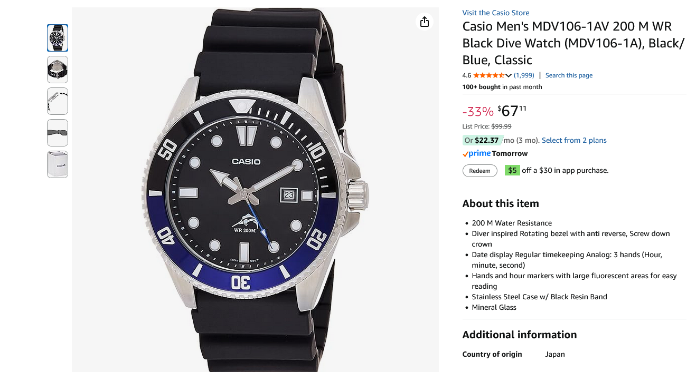Click the Search this page link
Viewport: 696px width, 372px height.
569,75
